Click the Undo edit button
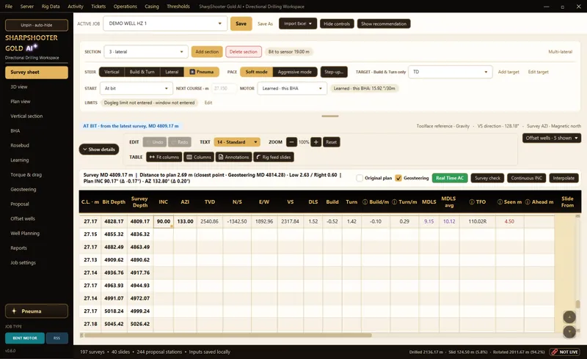The image size is (587, 359). point(154,142)
